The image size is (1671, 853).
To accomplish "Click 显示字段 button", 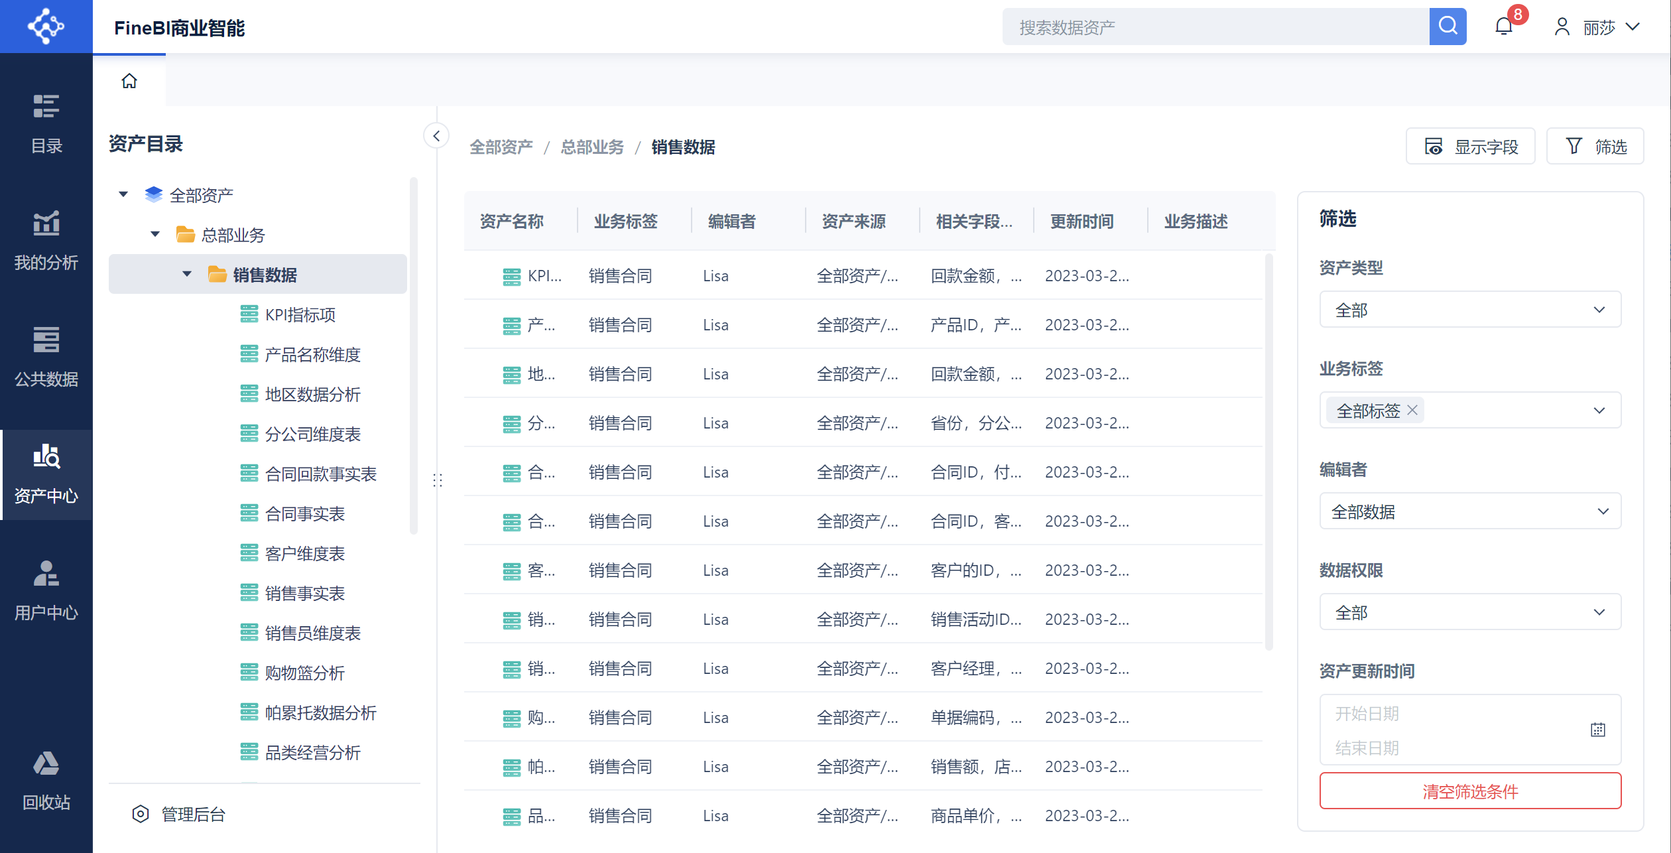I will (1470, 147).
